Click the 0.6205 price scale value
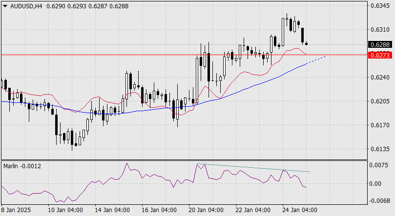Screen dimensions: 395x216 click(x=380, y=101)
